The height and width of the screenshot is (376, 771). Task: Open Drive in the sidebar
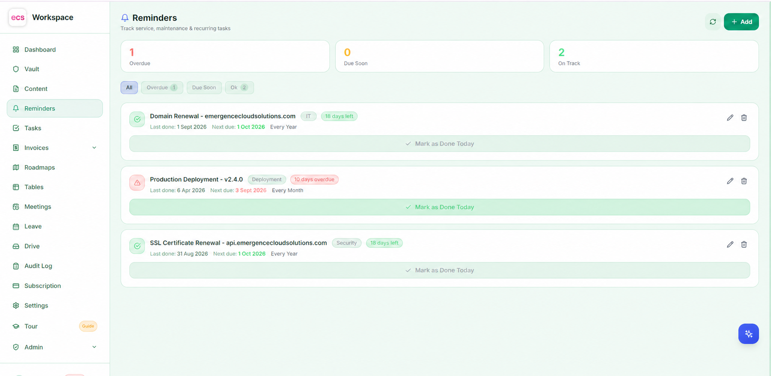[x=55, y=246]
